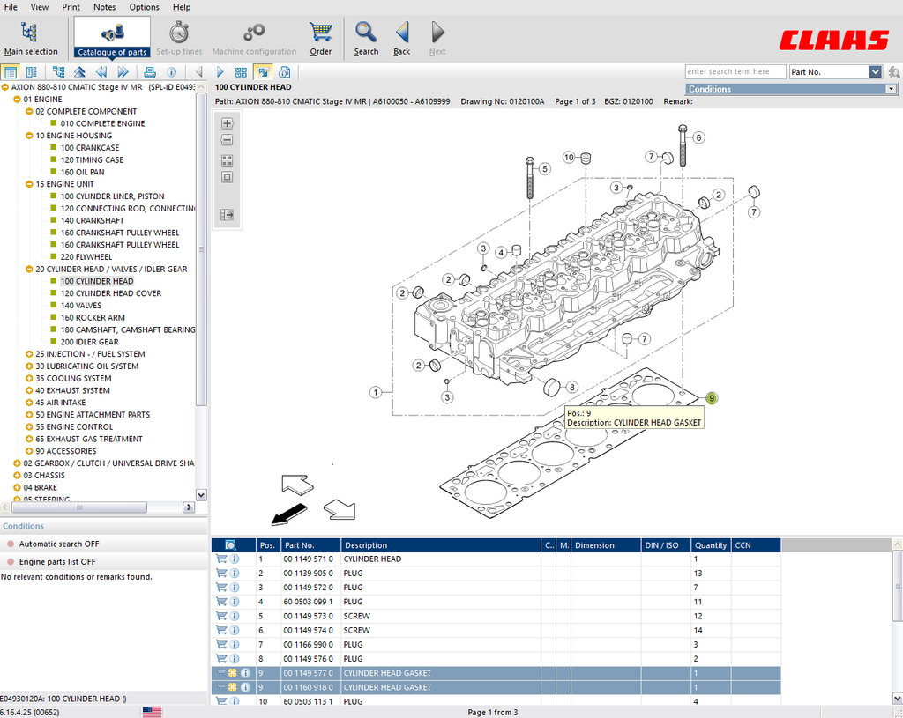This screenshot has width=903, height=718.
Task: Zoom in on the drawing
Action: (x=227, y=123)
